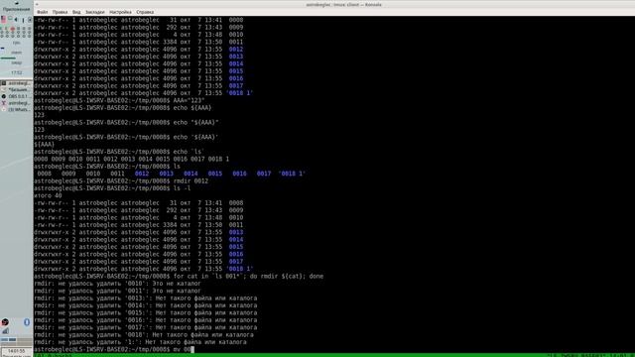Image resolution: width=635 pixels, height=357 pixels.
Task: Open the Настройка menu
Action: coord(120,12)
